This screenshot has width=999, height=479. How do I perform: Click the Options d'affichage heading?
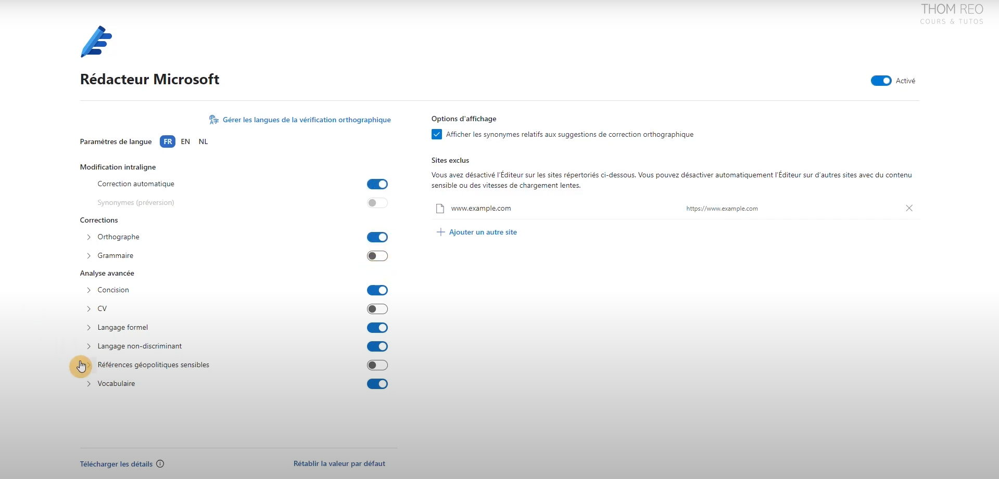(464, 119)
